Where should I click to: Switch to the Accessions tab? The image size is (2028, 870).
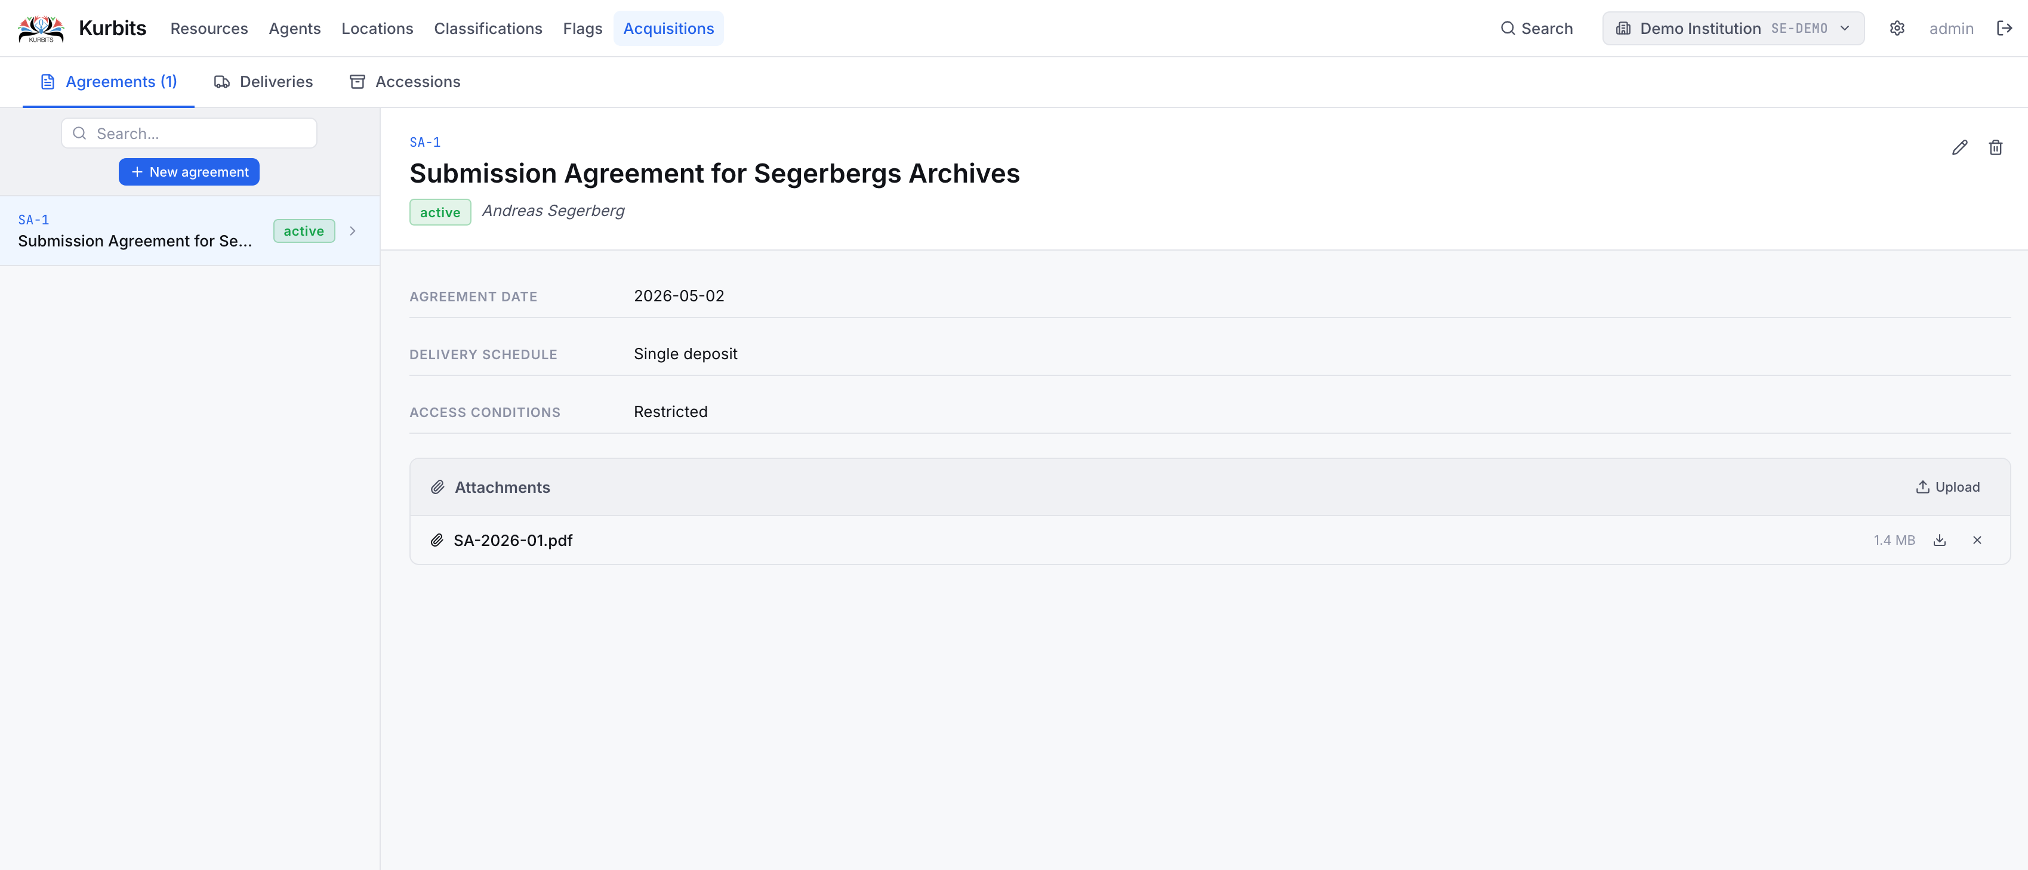tap(405, 82)
